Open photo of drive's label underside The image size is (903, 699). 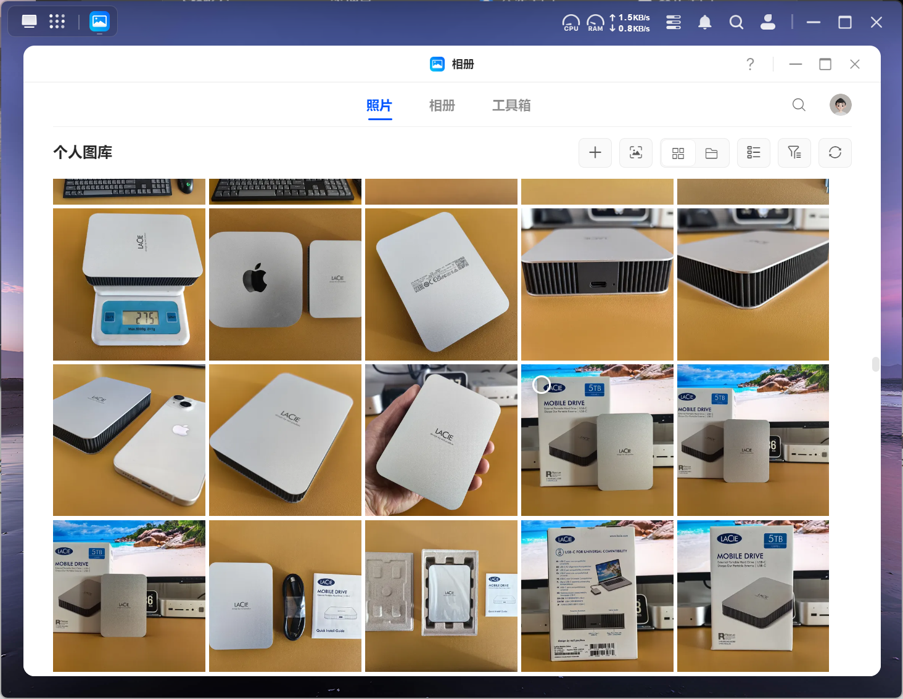click(441, 284)
